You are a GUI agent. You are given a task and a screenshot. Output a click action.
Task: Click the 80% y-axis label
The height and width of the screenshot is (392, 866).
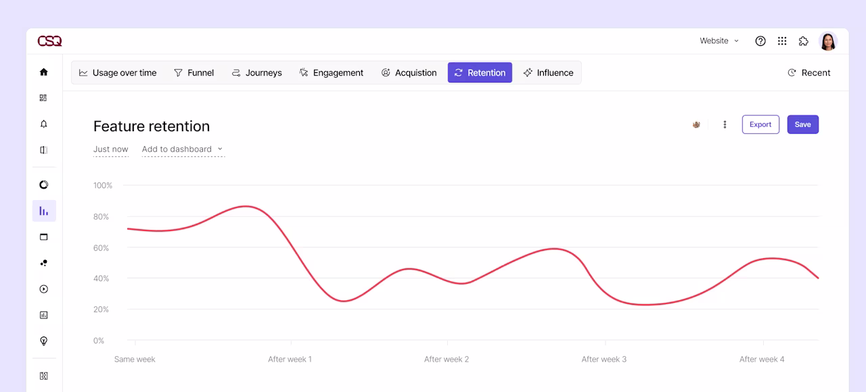coord(101,217)
